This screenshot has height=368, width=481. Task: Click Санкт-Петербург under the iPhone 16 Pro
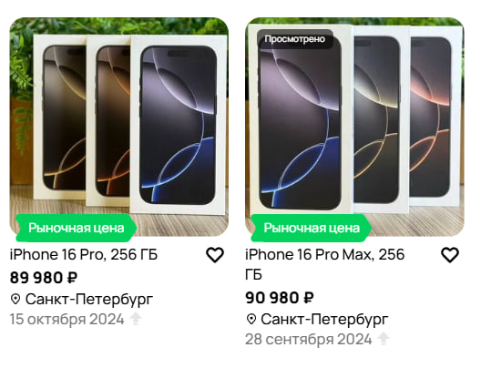(89, 299)
